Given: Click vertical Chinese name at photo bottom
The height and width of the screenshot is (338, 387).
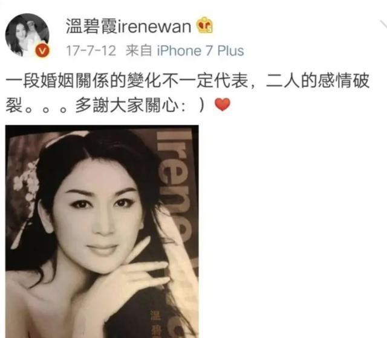Looking at the screenshot, I should tap(155, 324).
